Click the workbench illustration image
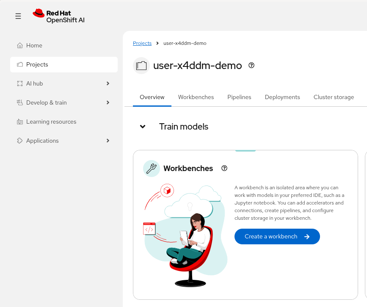The width and height of the screenshot is (367, 307). point(185,235)
